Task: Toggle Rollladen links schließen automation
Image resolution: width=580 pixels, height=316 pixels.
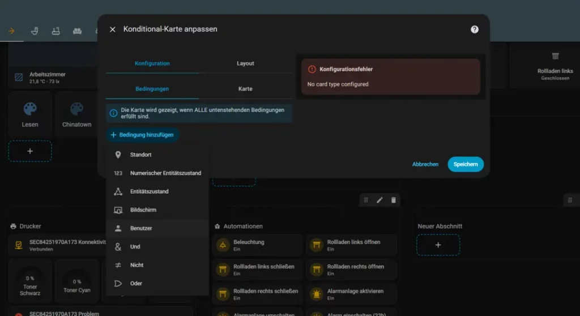Action: pyautogui.click(x=258, y=270)
